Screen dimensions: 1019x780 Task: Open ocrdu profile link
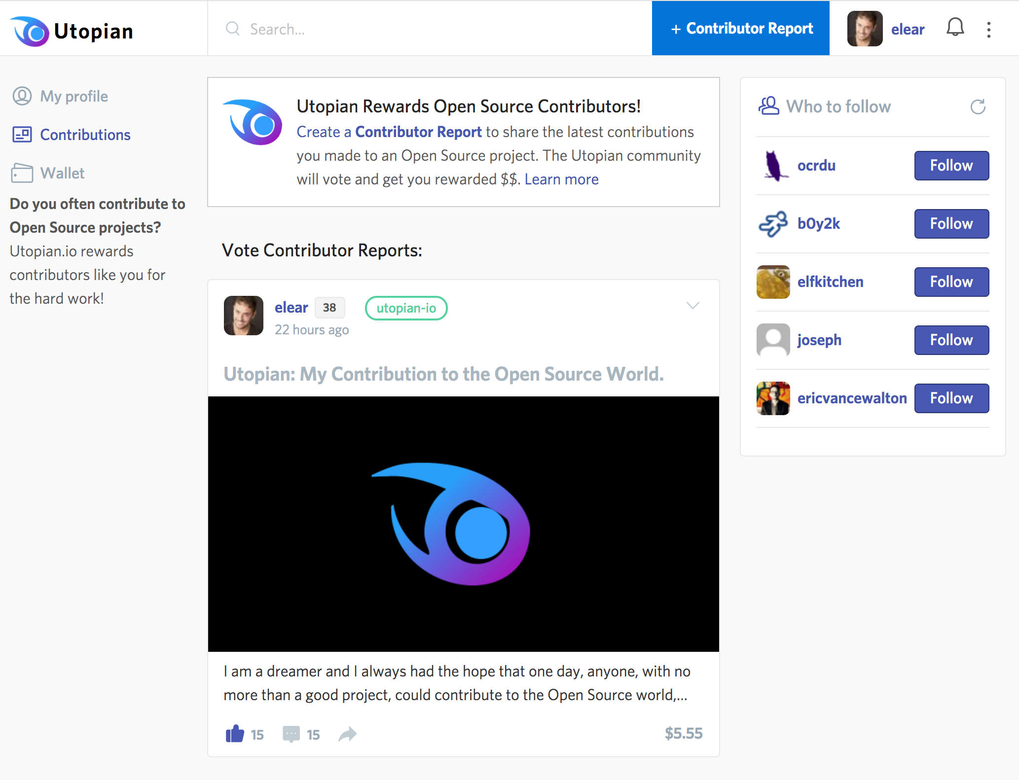(x=816, y=165)
